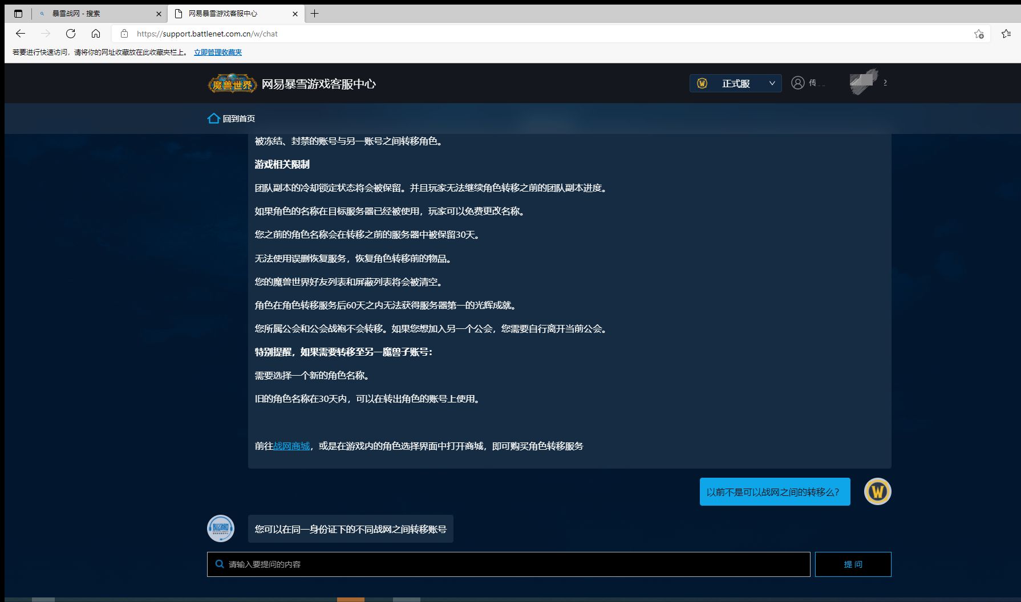
Task: Close the 暴雪战网 - 搜索 tab
Action: [x=159, y=14]
